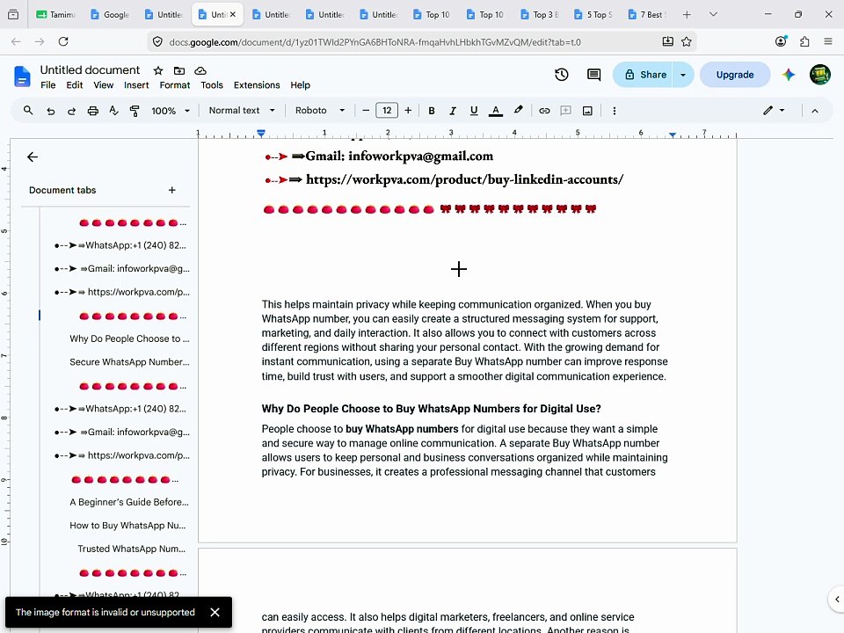Open the zoom 100% dropdown
This screenshot has height=633, width=844.
click(x=170, y=111)
